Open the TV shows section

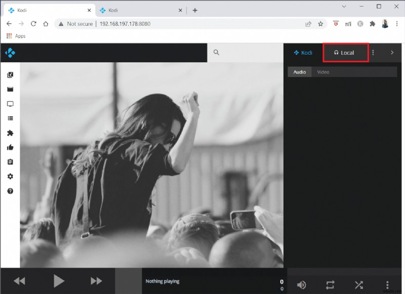(x=9, y=103)
